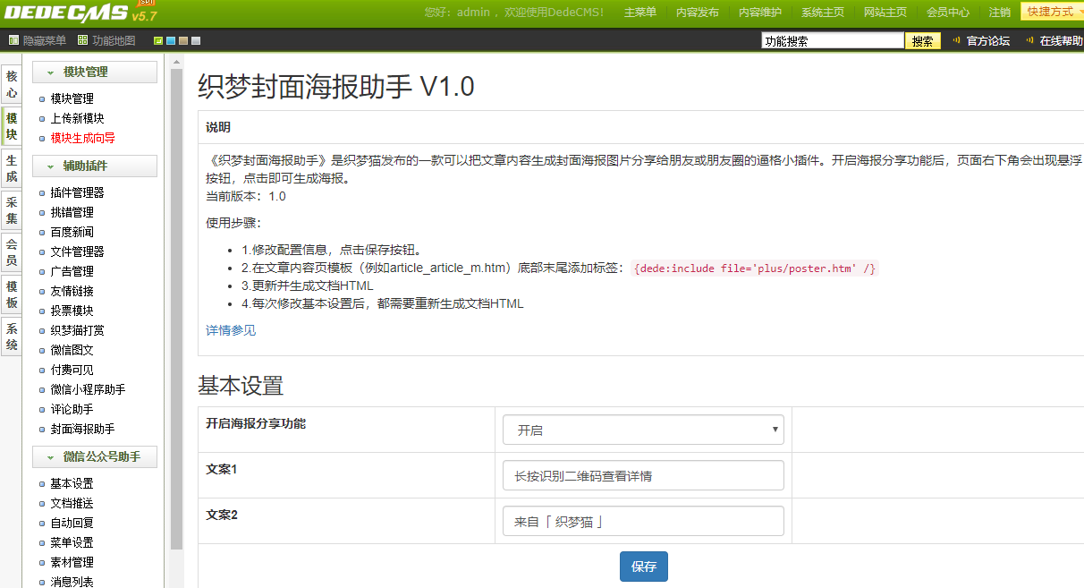Viewport: 1084px width, 588px height.
Task: Open 友情链接 in sidebar
Action: pyautogui.click(x=72, y=291)
